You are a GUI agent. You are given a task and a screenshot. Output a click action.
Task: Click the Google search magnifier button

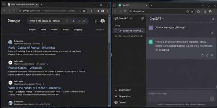click(x=84, y=21)
